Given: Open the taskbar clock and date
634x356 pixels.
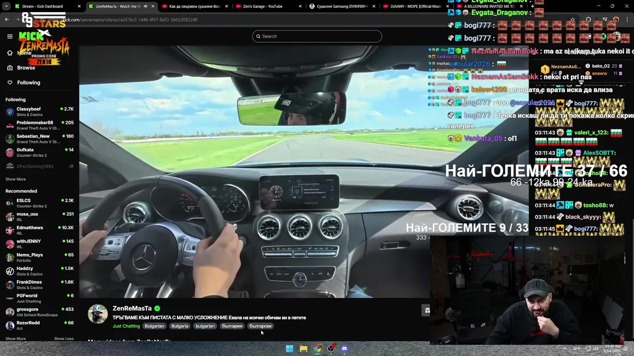Looking at the screenshot, I should click(x=612, y=349).
